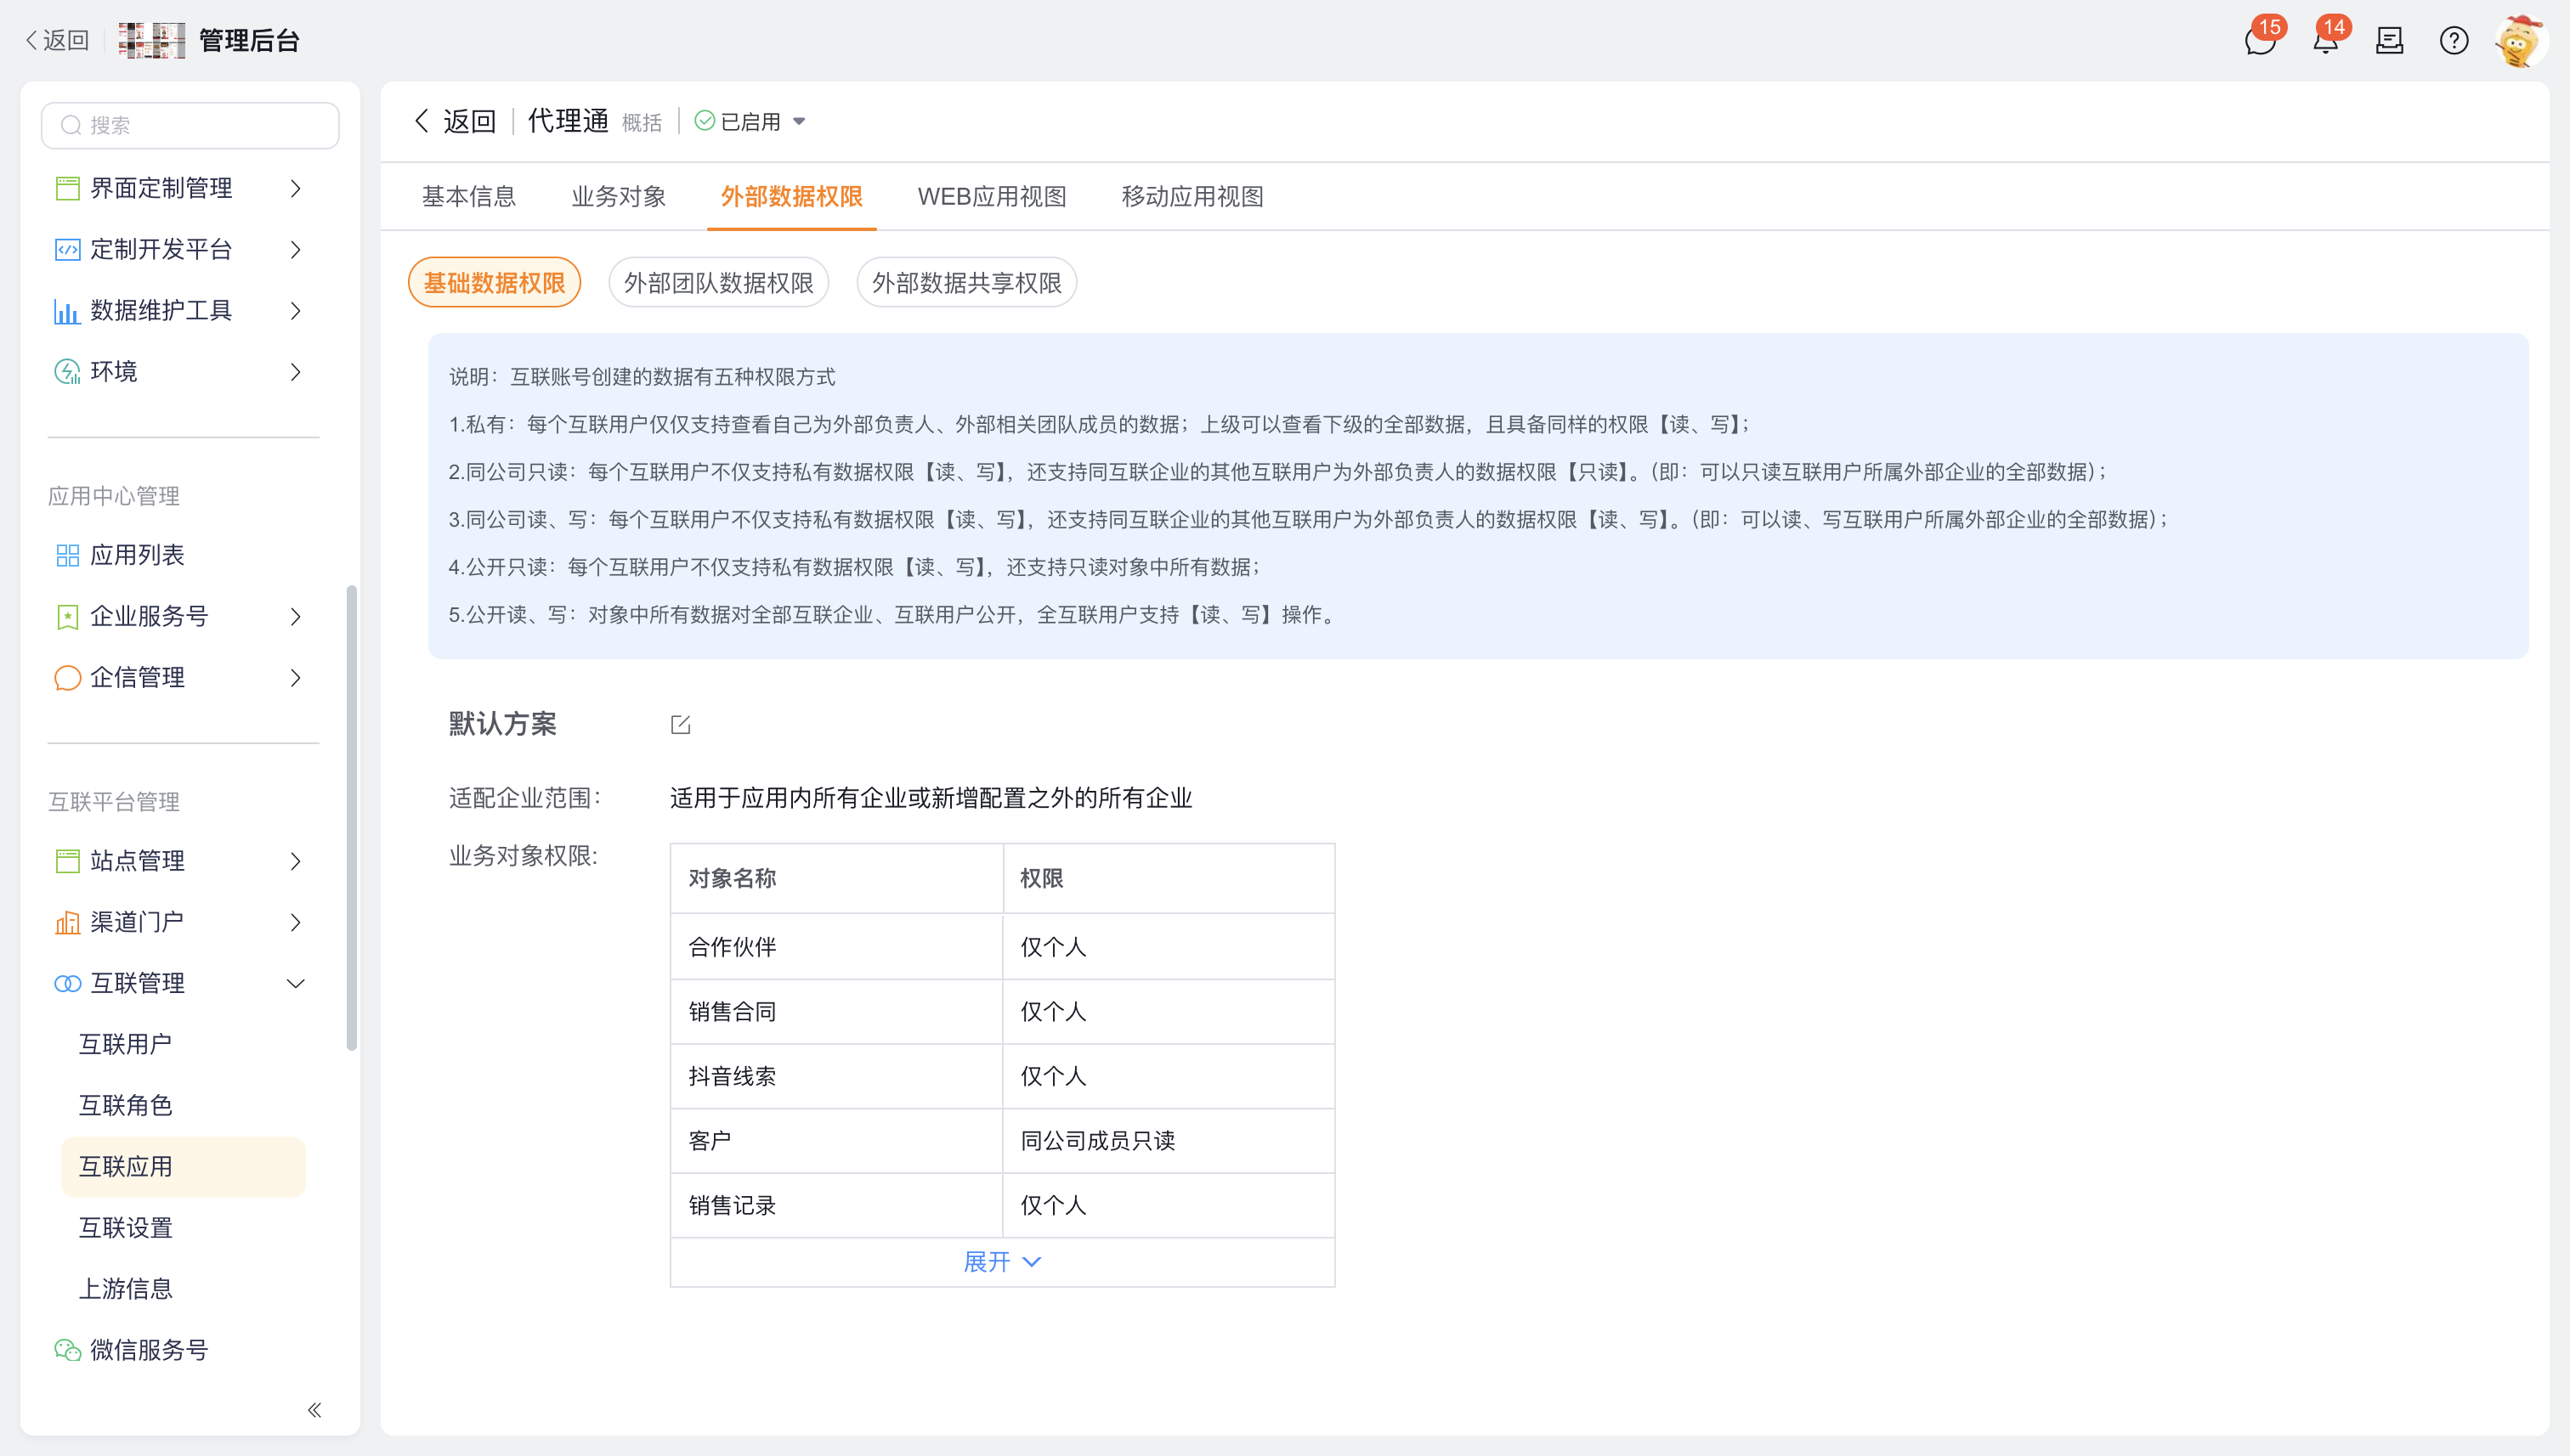
Task: Collapse the sidebar with double-arrow icon
Action: click(314, 1410)
